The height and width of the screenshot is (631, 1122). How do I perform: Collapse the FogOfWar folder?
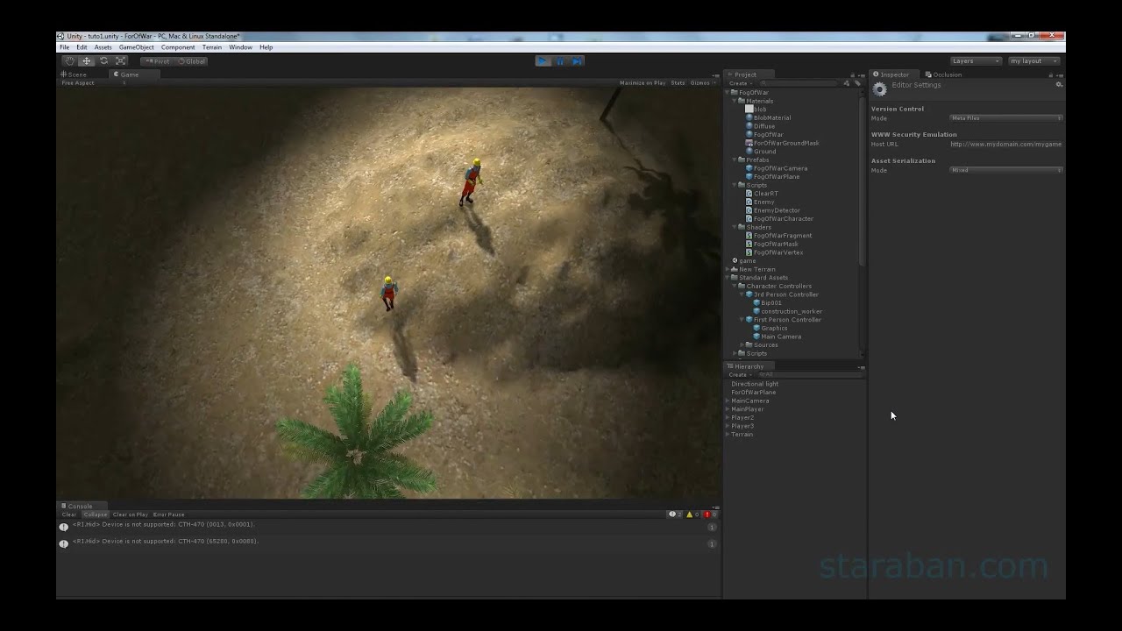tap(728, 92)
